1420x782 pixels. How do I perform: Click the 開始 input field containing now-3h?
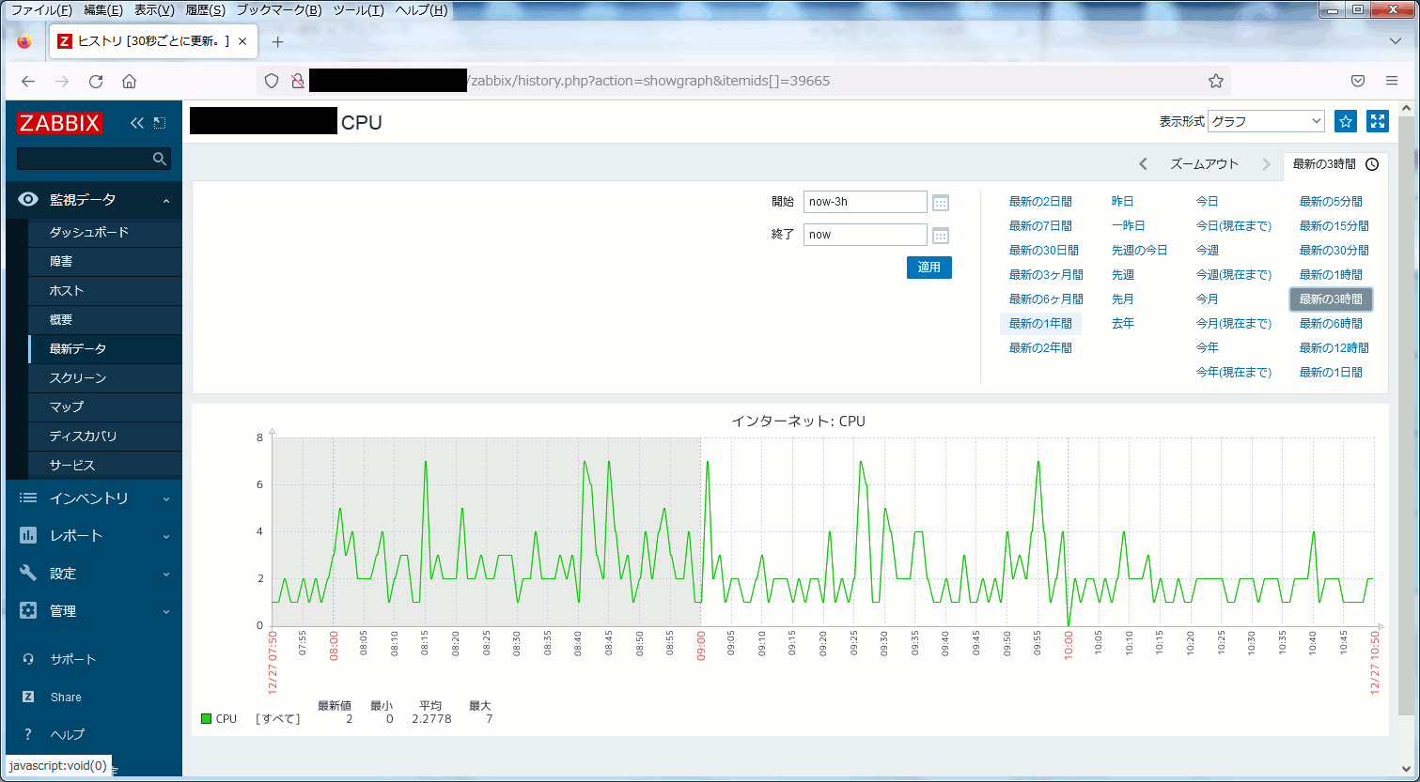[865, 202]
